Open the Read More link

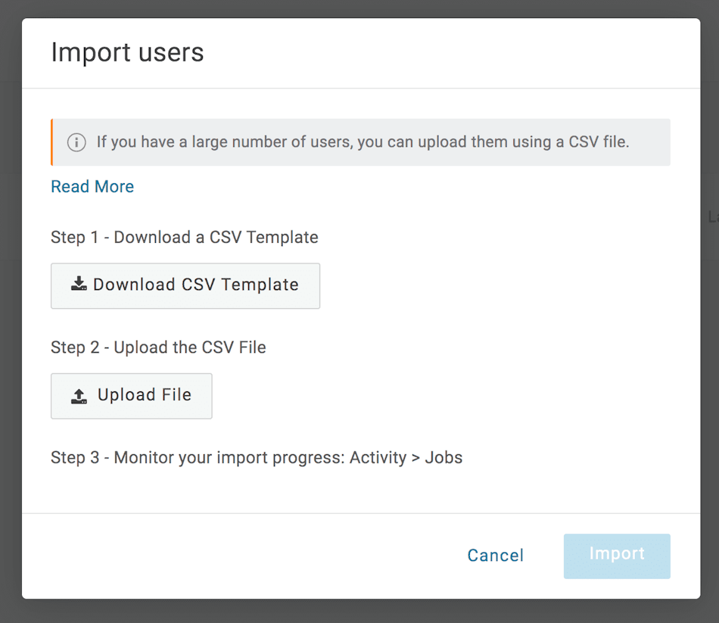tap(92, 186)
